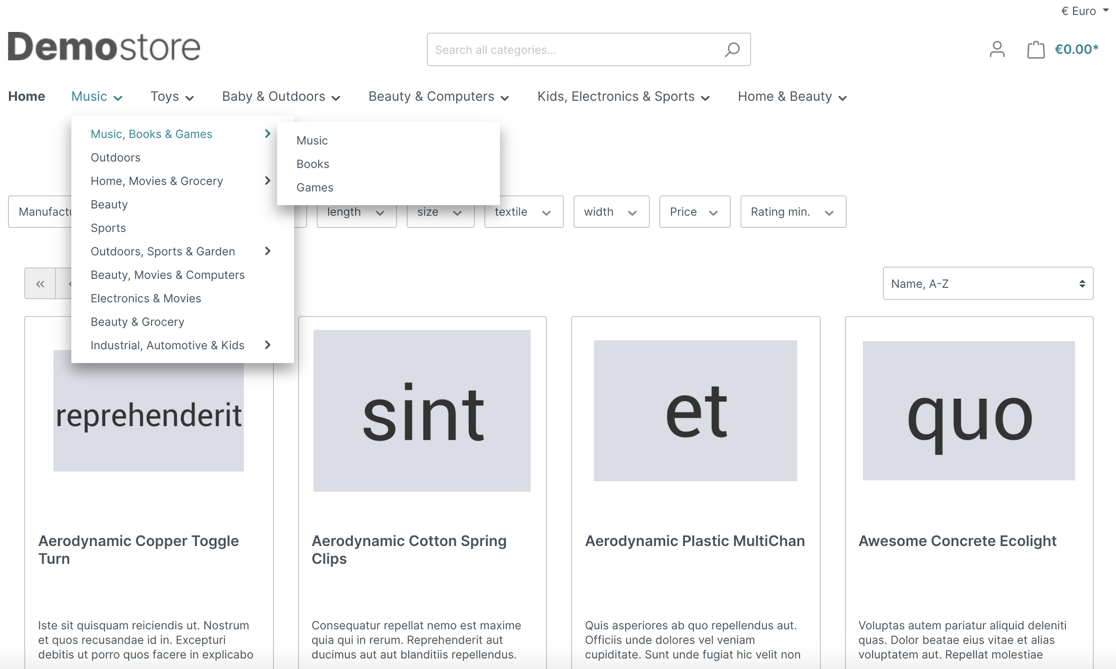1116x669 pixels.
Task: Open the Music submenu item
Action: coord(312,140)
